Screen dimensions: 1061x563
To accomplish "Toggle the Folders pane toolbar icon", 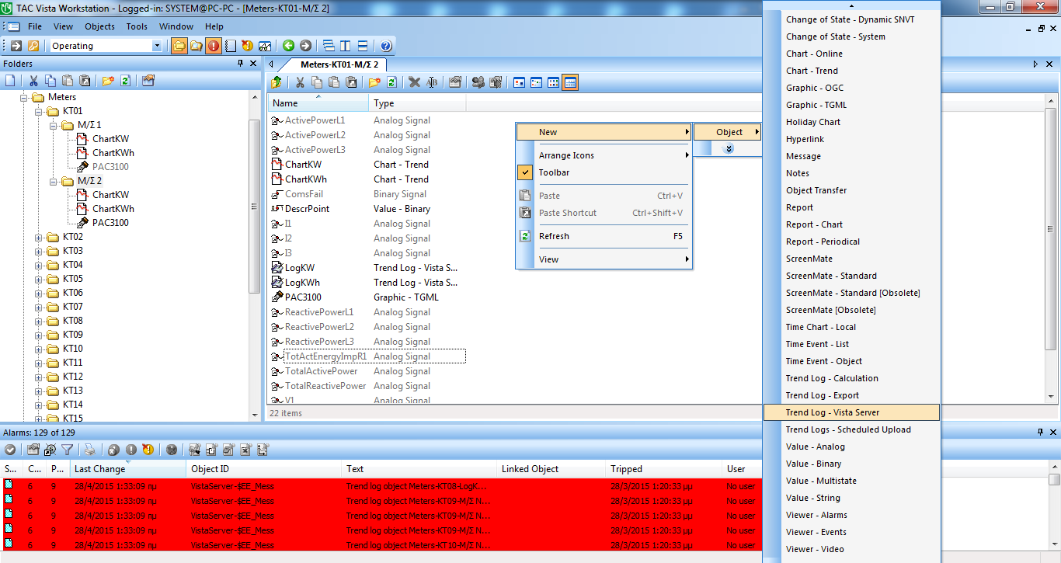I will tap(179, 46).
